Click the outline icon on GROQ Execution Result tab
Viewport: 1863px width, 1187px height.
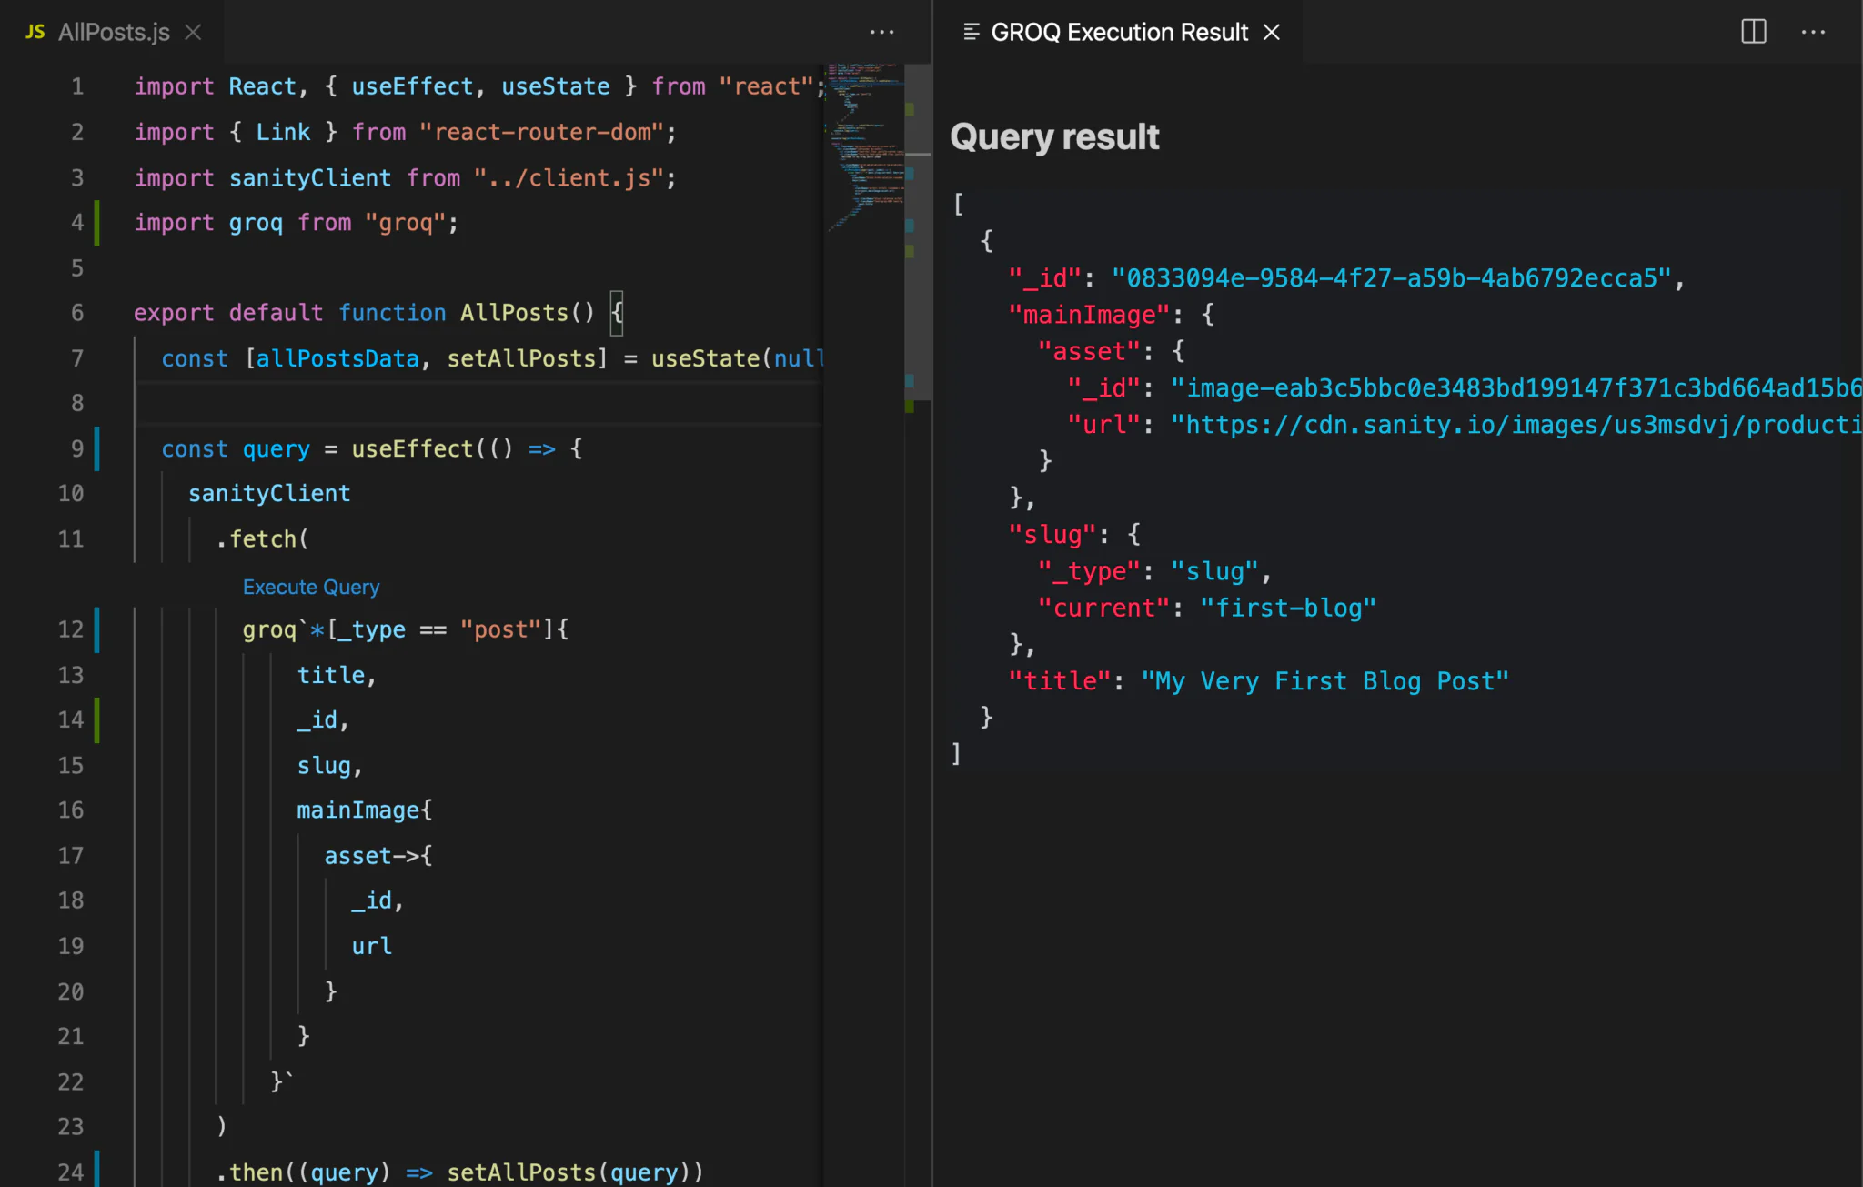tap(970, 31)
